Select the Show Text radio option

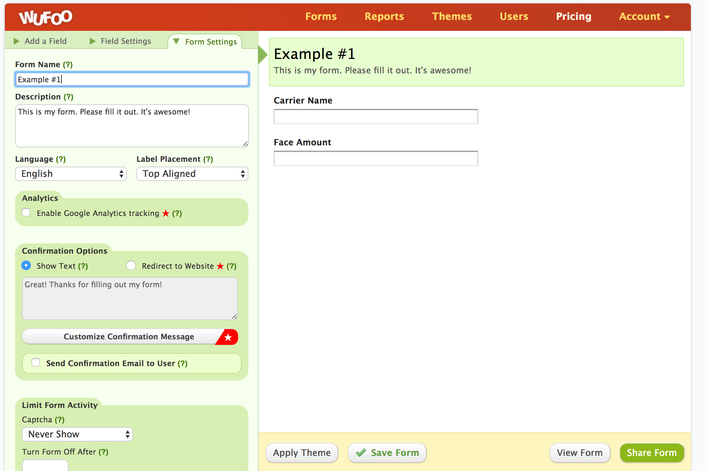coord(26,265)
